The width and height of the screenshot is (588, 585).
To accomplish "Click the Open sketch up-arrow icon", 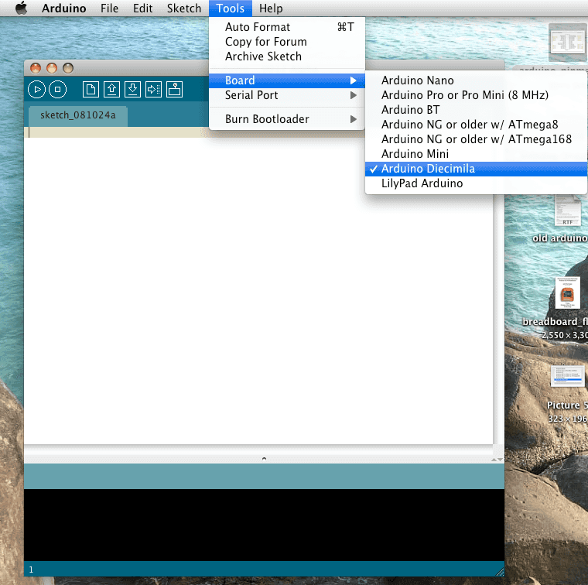I will 112,90.
